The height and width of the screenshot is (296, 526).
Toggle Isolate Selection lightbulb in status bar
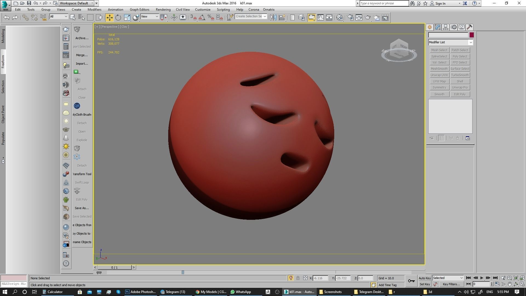pyautogui.click(x=291, y=278)
